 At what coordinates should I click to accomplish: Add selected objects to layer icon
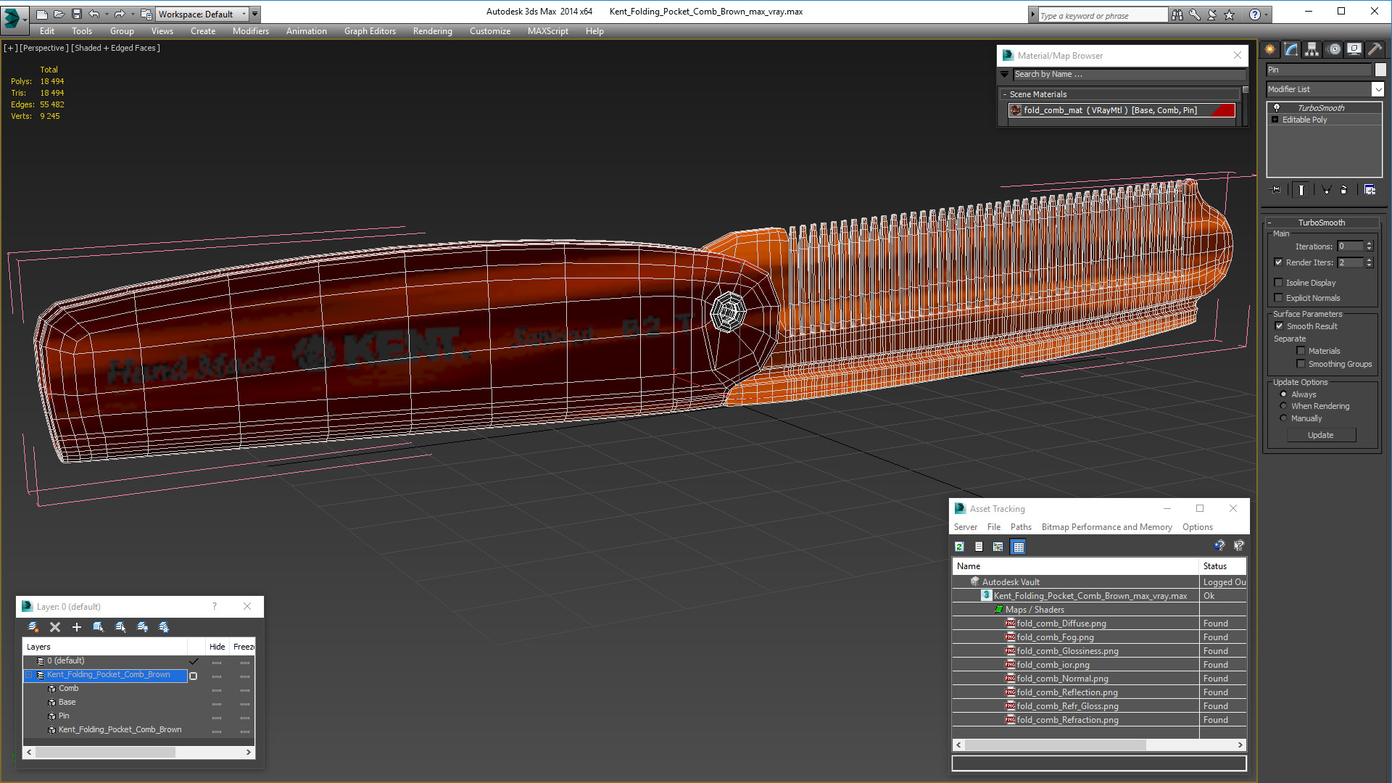pyautogui.click(x=77, y=627)
